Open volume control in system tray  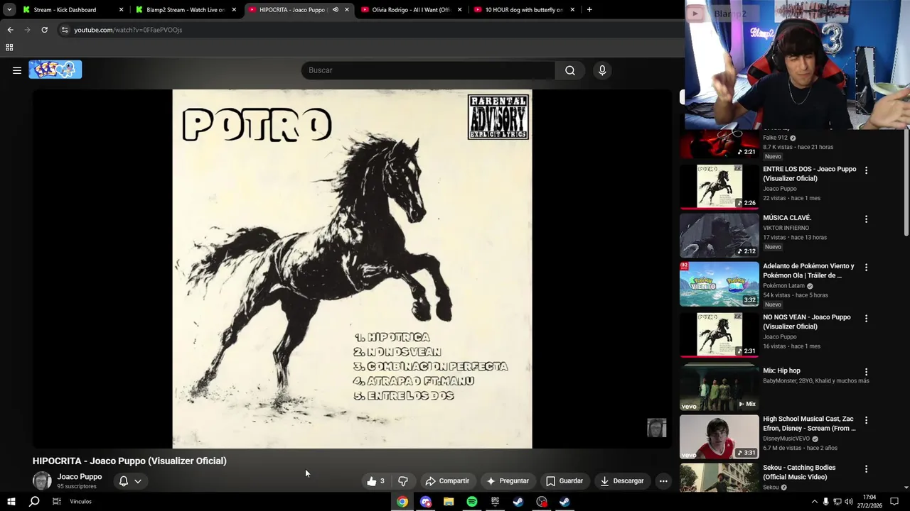coord(850,502)
